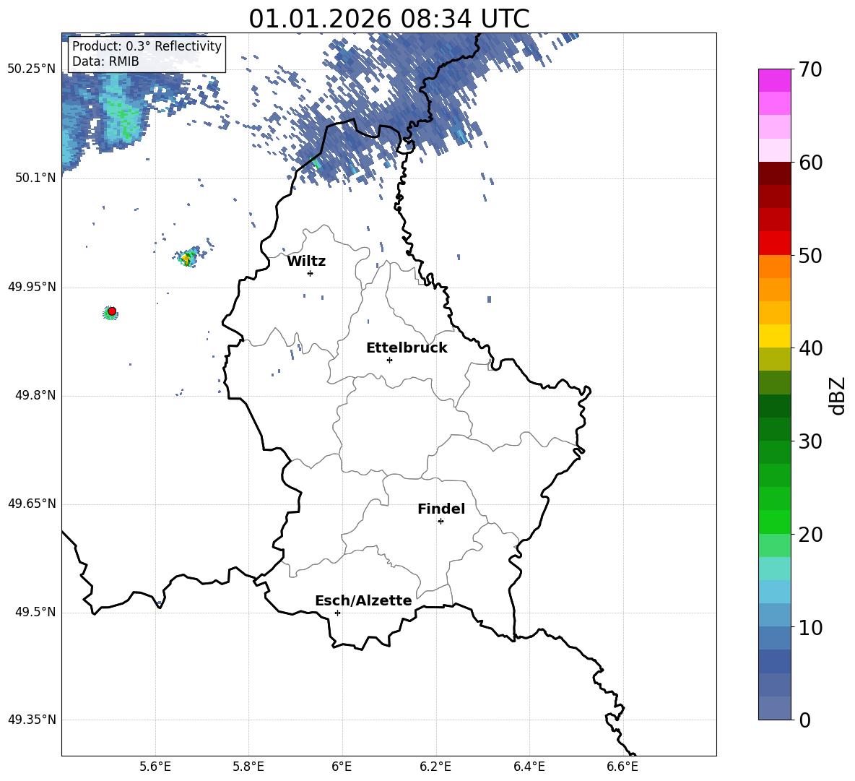
Task: Click the 50.25°N latitude label
Action: point(32,69)
